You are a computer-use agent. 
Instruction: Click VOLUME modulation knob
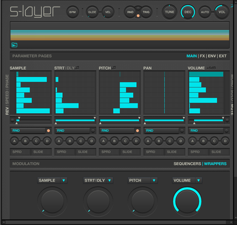point(187,201)
